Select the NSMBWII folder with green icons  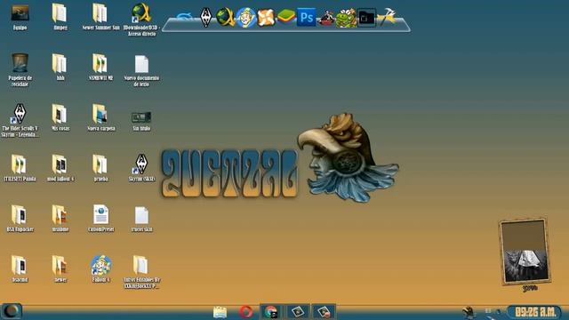100,63
